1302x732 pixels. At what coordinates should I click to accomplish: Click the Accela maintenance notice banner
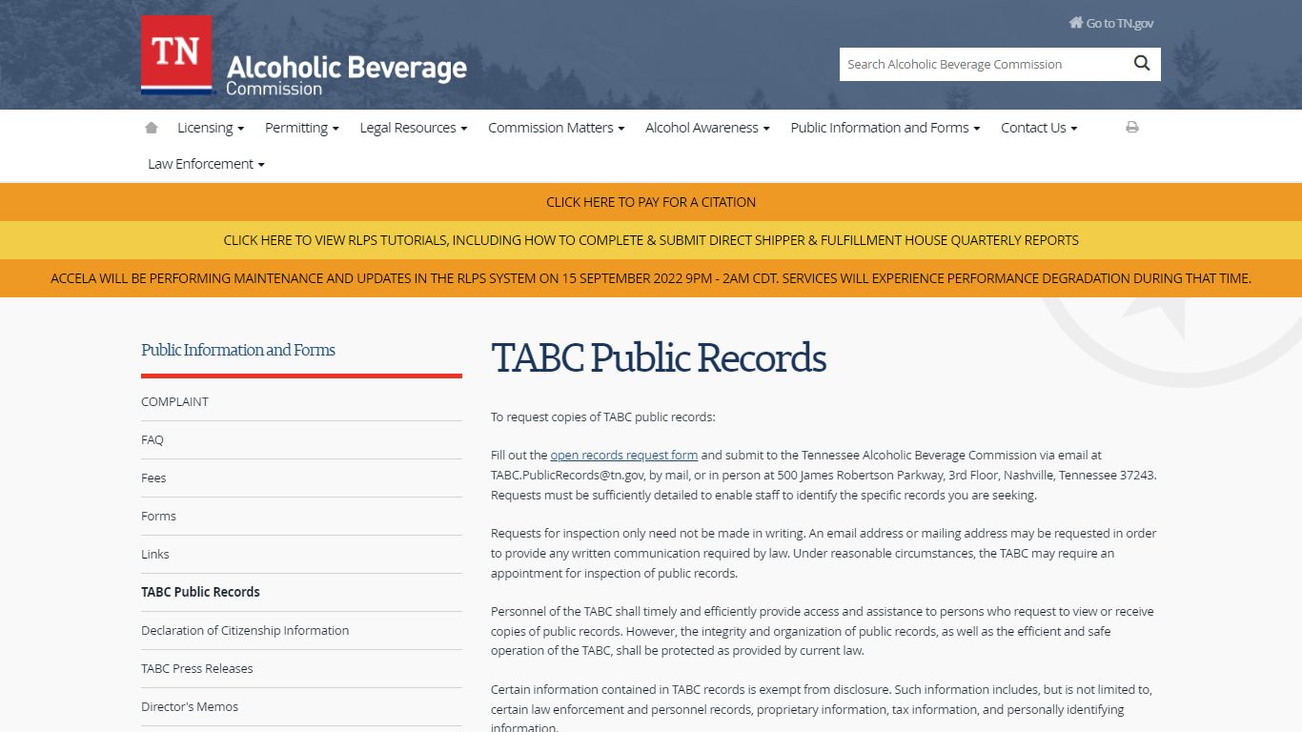pos(651,278)
